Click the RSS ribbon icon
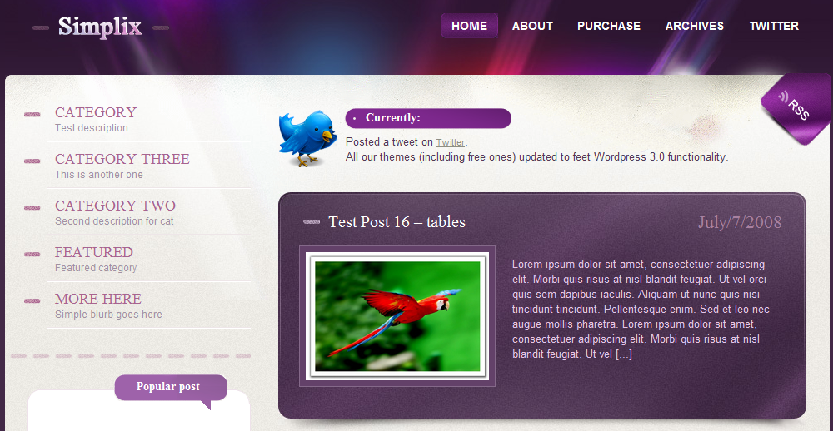The image size is (833, 431). point(796,109)
